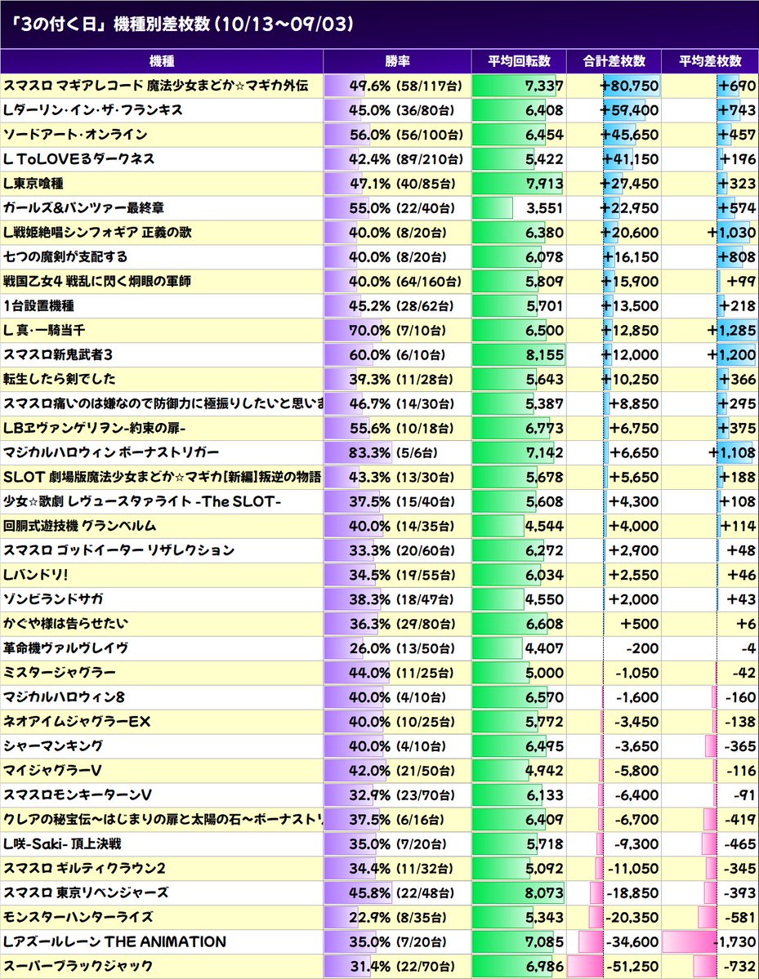Click L ToLOVEるダークネス machine name

78,158
